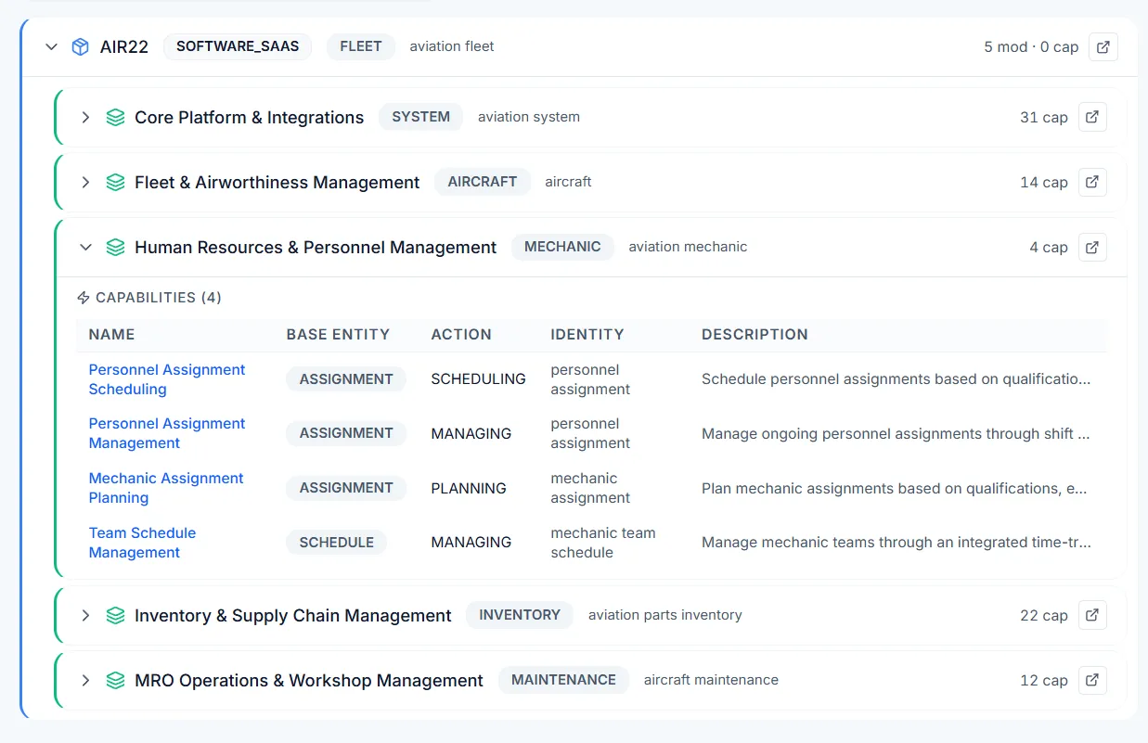Click the SCHEDULE base entity badge
This screenshot has width=1148, height=743.
[336, 542]
